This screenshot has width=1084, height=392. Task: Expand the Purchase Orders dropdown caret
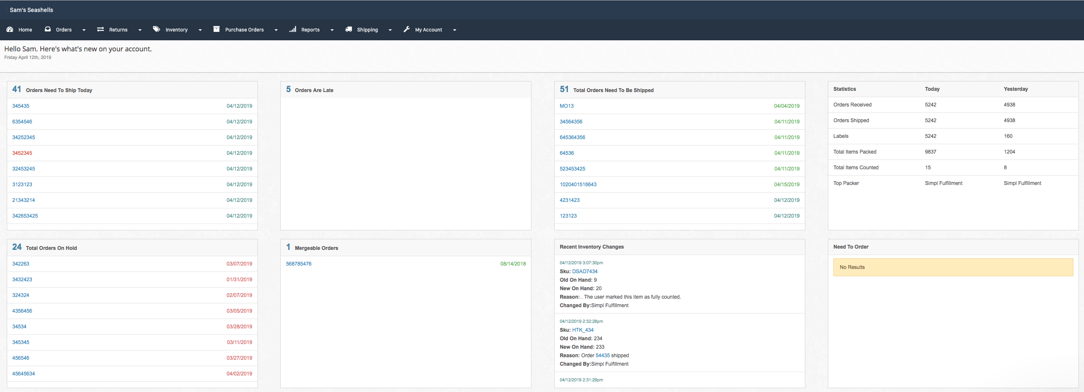[x=276, y=30]
